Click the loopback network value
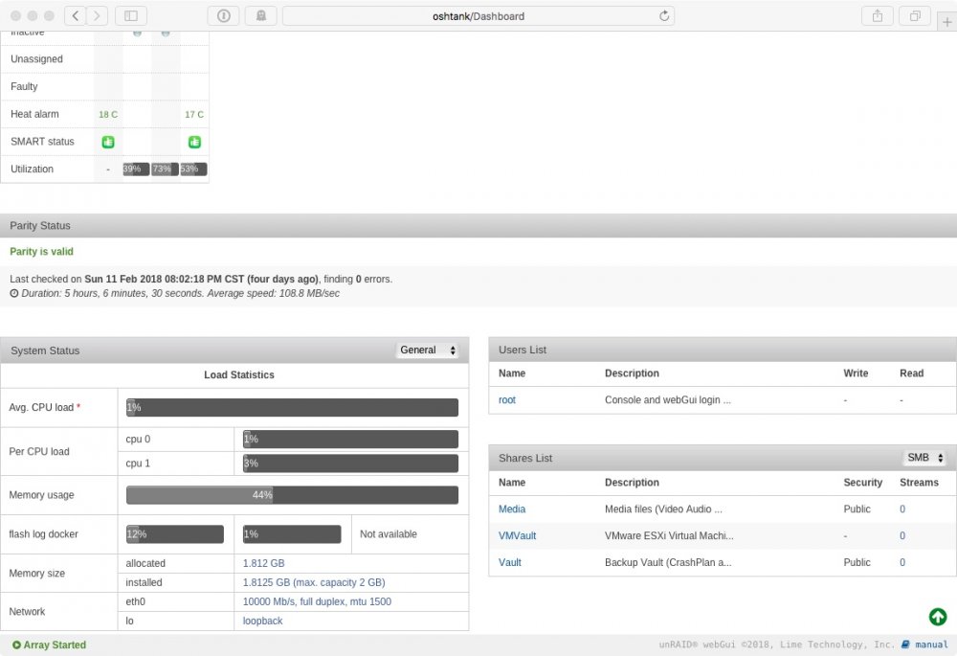The image size is (957, 656). coord(262,621)
